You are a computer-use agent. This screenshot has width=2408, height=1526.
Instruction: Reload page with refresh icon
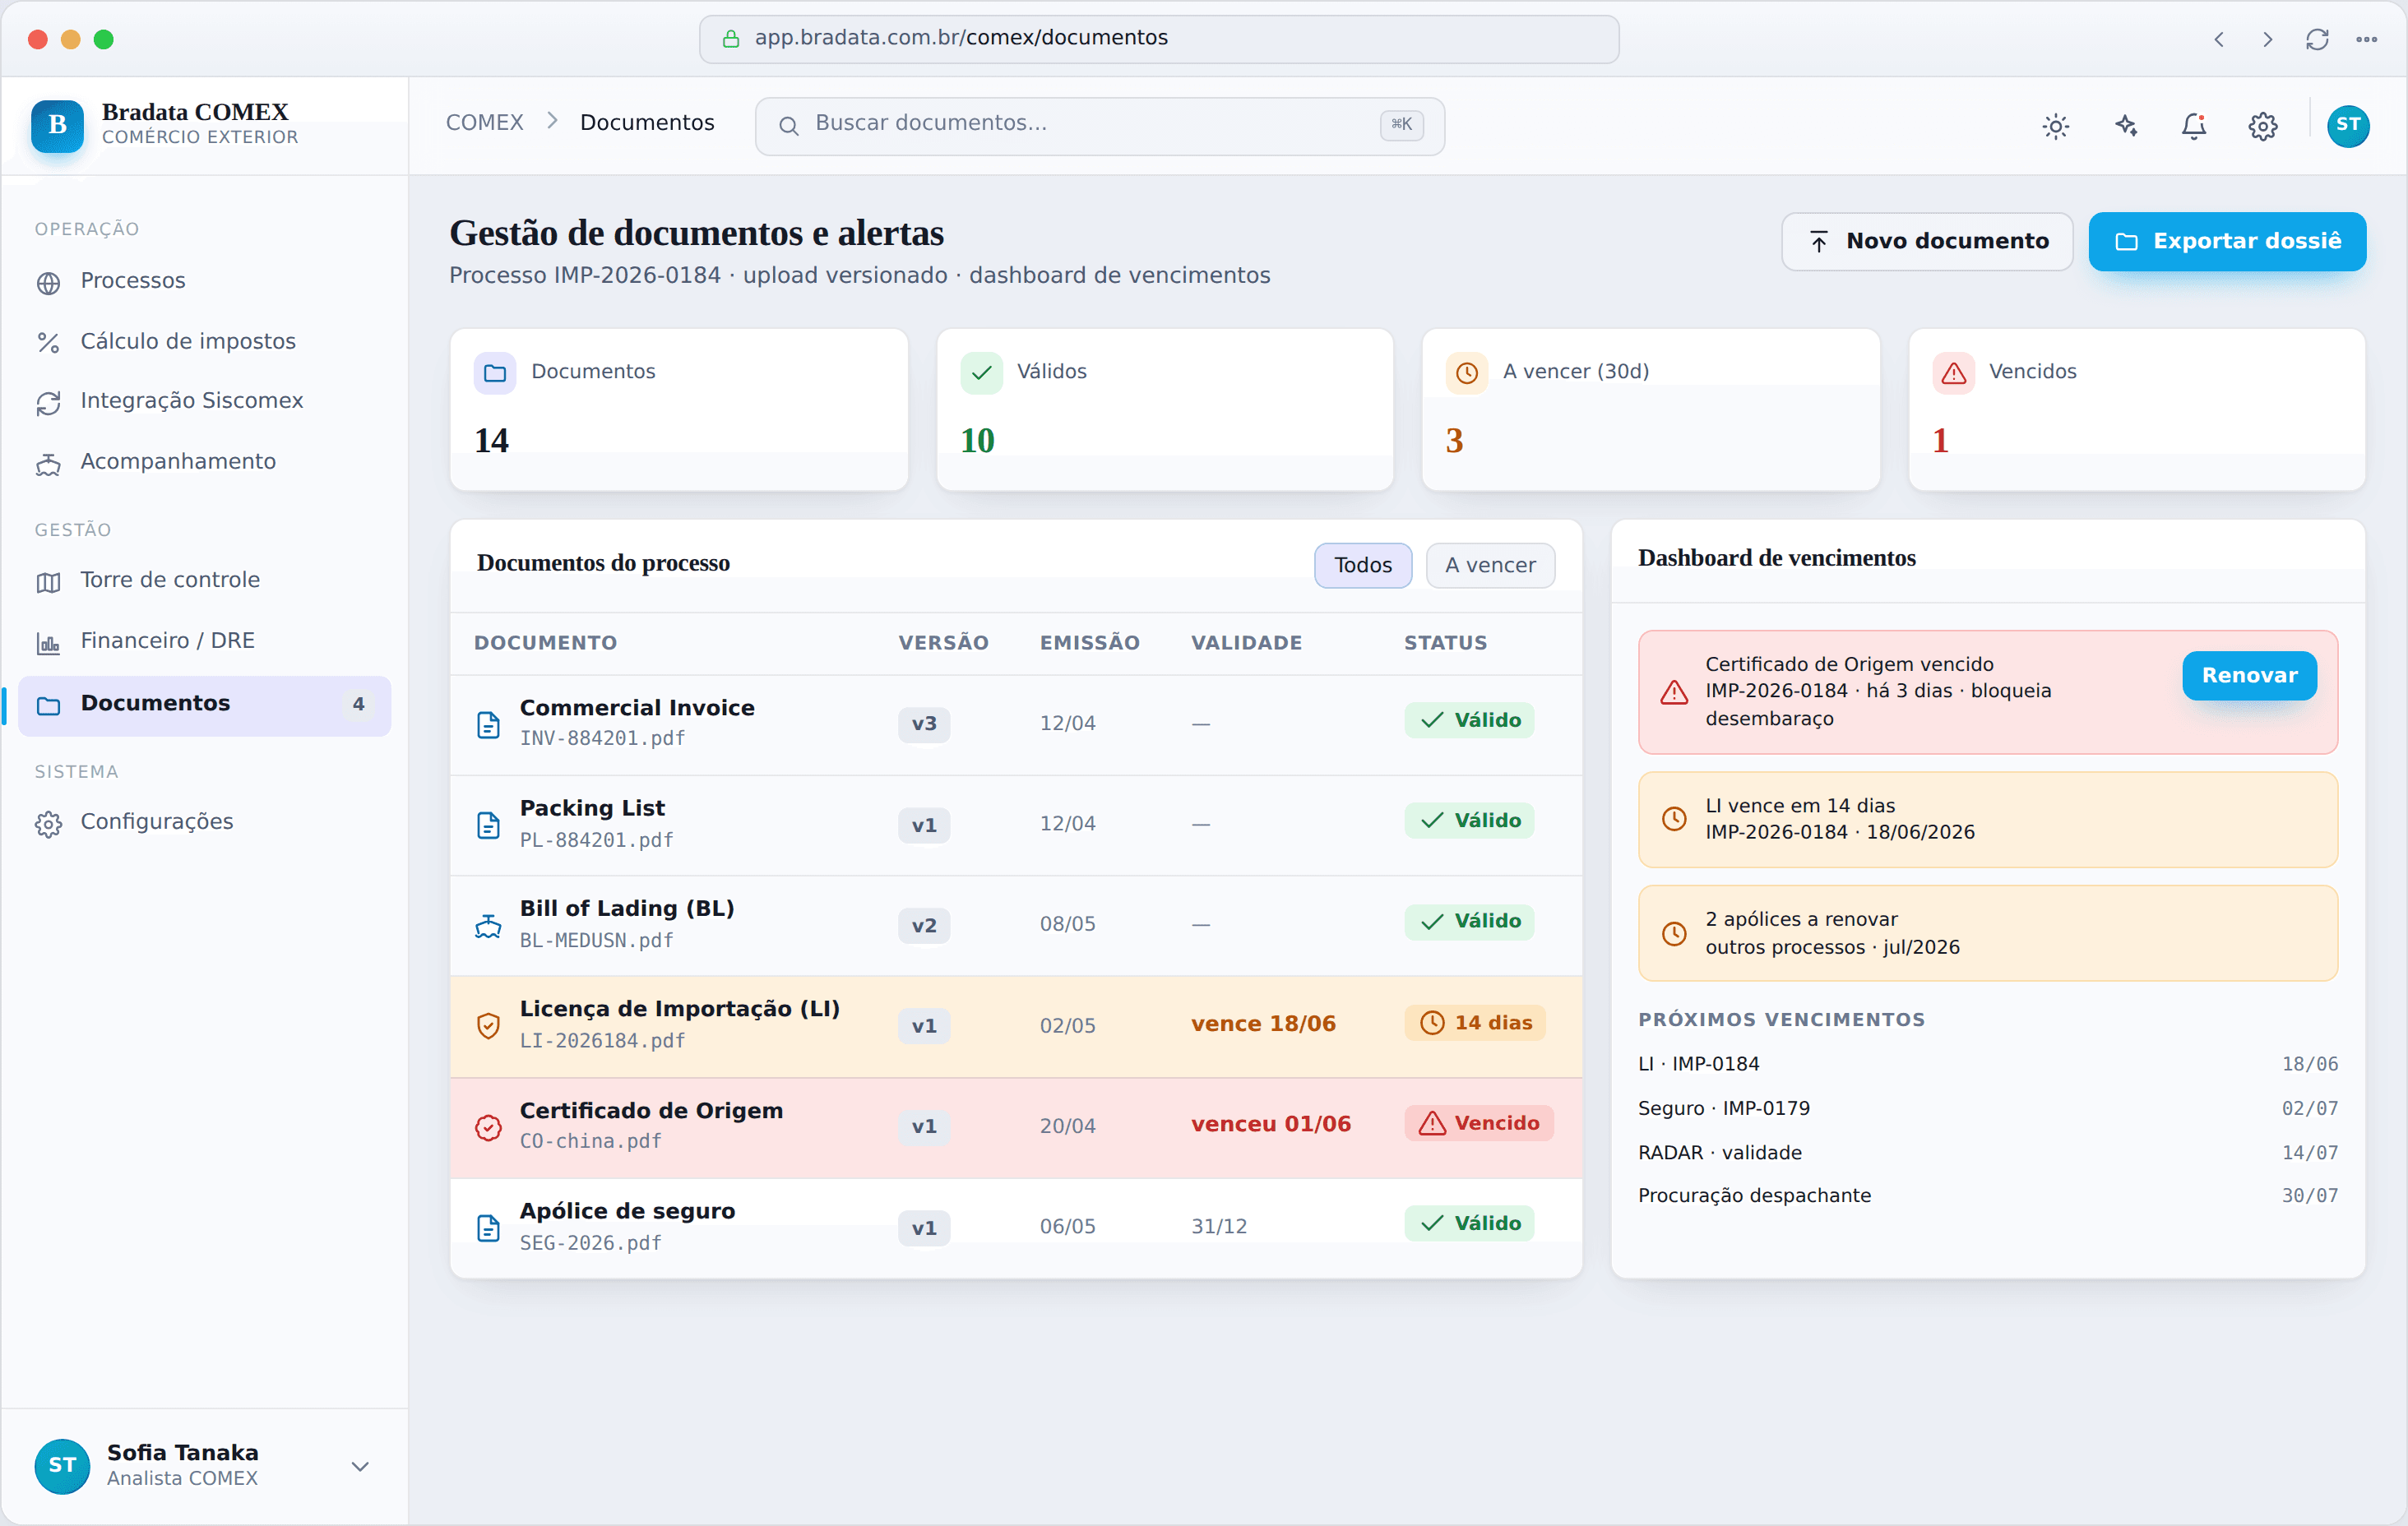2317,39
